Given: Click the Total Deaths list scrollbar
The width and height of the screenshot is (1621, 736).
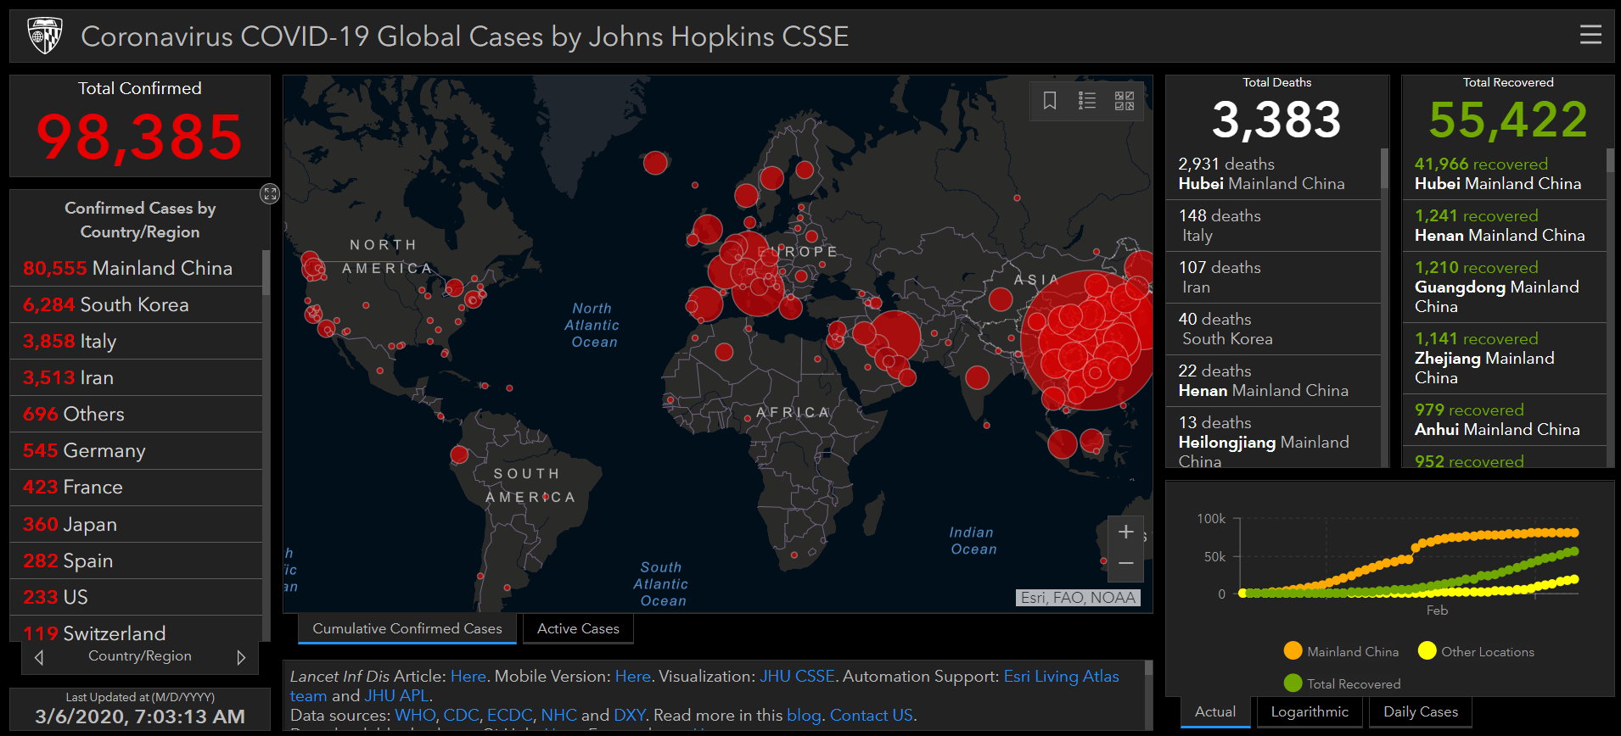Looking at the screenshot, I should coord(1385,169).
